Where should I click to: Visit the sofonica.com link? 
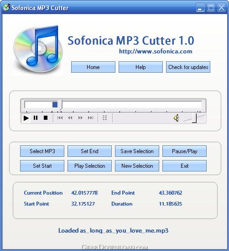[156, 51]
